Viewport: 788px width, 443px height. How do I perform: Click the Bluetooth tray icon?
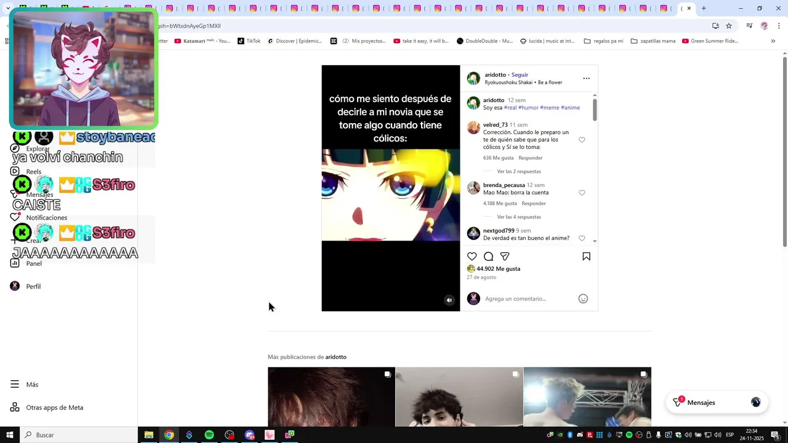pyautogui.click(x=570, y=435)
